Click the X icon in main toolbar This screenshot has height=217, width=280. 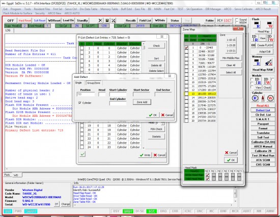click(x=100, y=21)
